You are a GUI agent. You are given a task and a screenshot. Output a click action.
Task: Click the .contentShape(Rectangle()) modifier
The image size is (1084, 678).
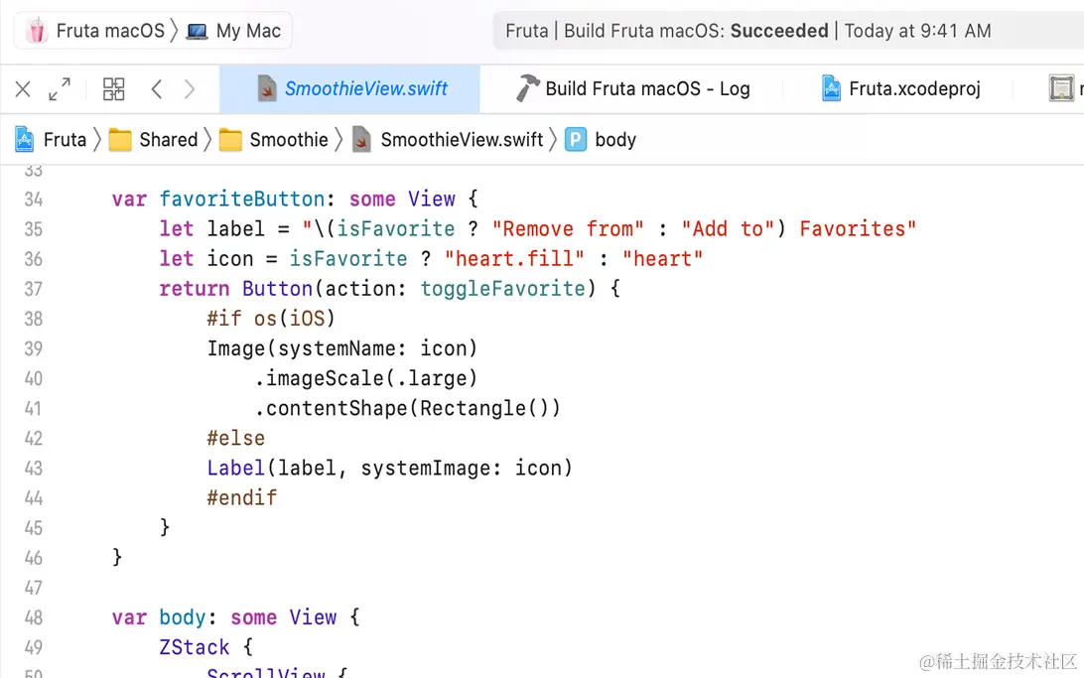click(407, 408)
